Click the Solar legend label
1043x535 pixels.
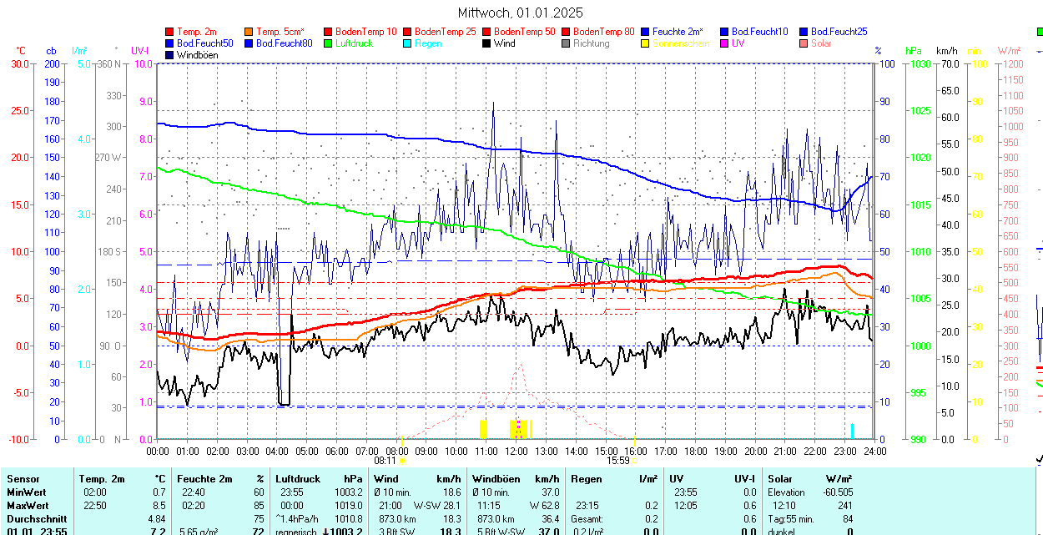click(x=821, y=43)
